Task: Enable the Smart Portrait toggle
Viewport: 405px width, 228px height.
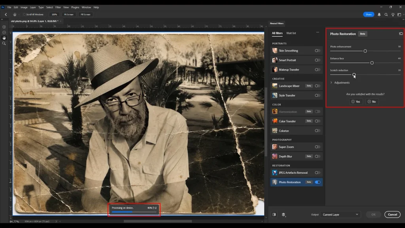Action: tap(318, 60)
